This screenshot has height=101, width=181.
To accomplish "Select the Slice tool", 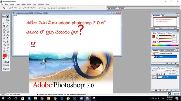I will pos(8,26).
